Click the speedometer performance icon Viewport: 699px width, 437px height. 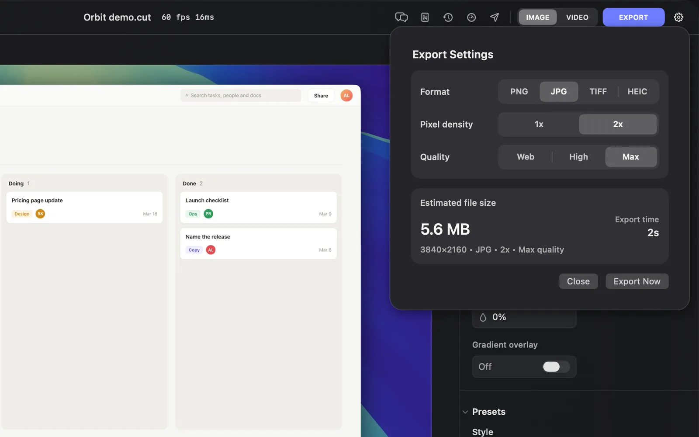click(471, 17)
